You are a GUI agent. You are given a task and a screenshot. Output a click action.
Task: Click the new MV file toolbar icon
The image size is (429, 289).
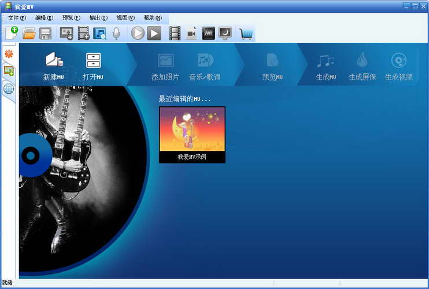click(12, 33)
